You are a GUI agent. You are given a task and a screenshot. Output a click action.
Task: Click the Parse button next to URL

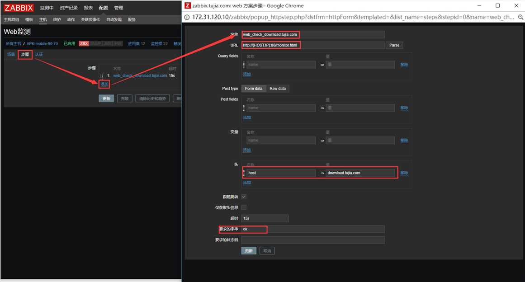point(394,45)
